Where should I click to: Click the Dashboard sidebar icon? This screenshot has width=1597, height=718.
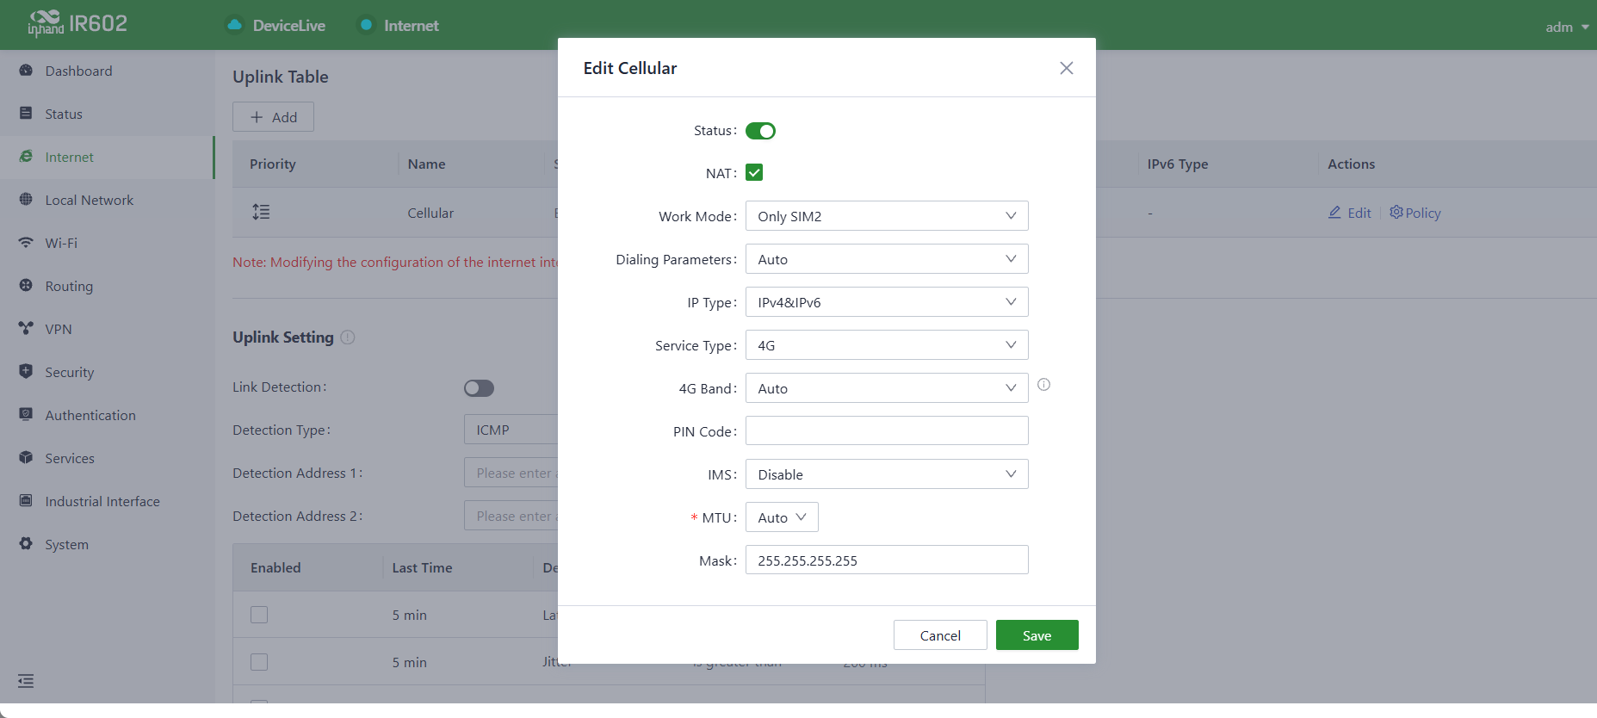coord(26,71)
